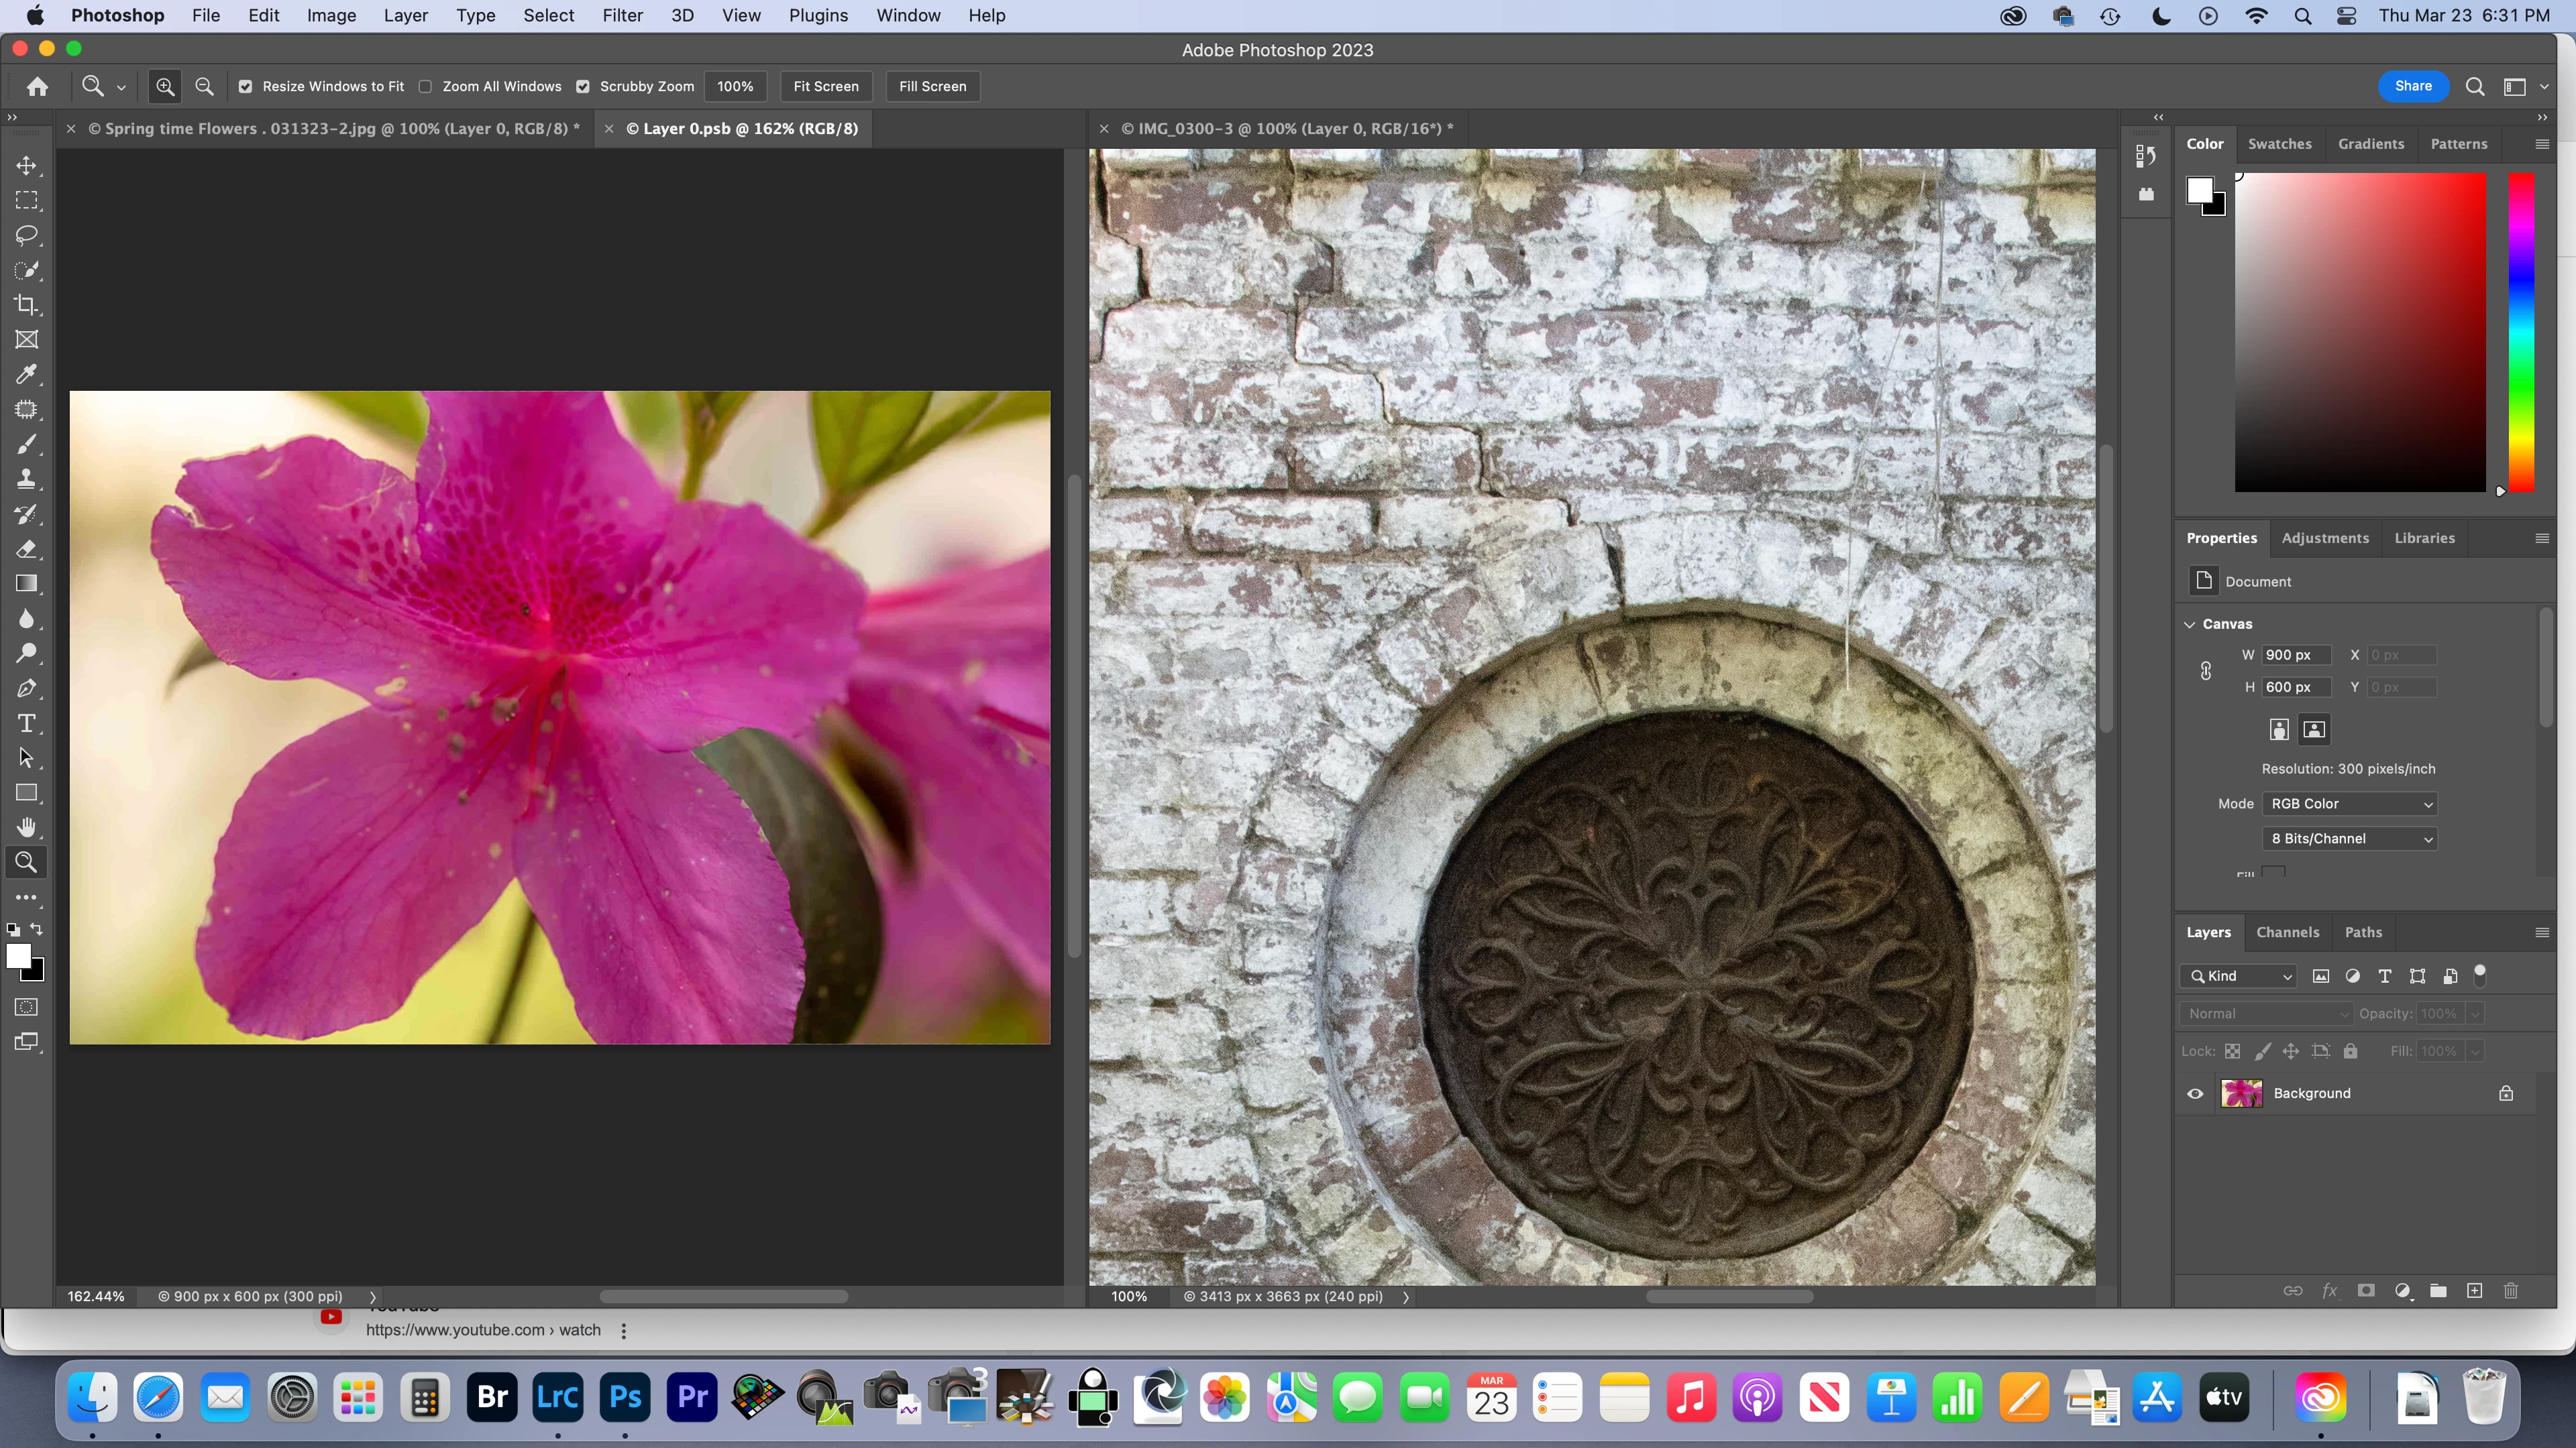Viewport: 2576px width, 1448px height.
Task: Select the Horizontal Type tool
Action: (27, 723)
